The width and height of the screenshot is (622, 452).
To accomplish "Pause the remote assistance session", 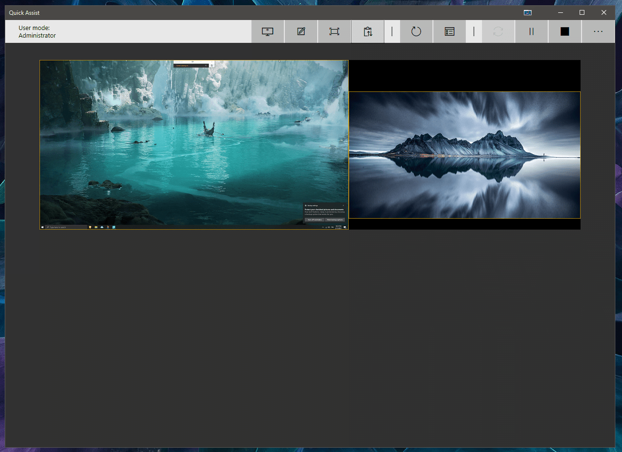I will (x=531, y=31).
